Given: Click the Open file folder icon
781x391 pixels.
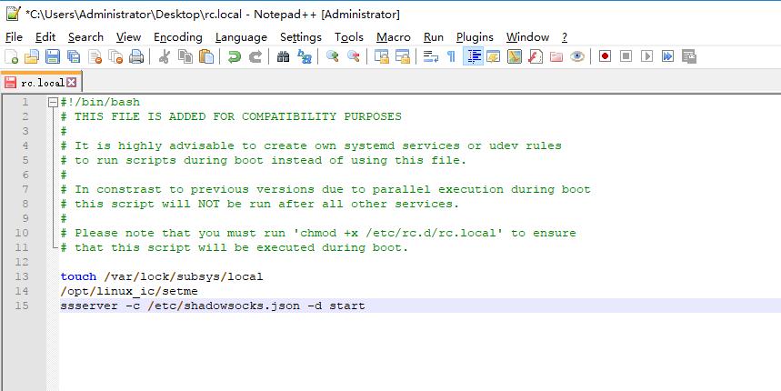Looking at the screenshot, I should point(32,57).
